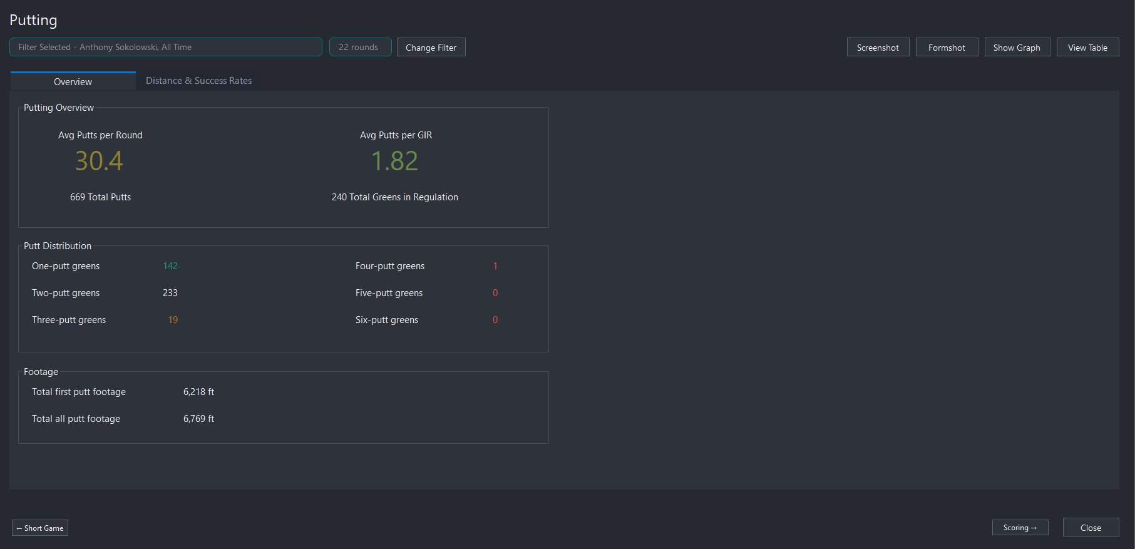Click the 6,769 ft value
The image size is (1135, 549).
click(198, 419)
